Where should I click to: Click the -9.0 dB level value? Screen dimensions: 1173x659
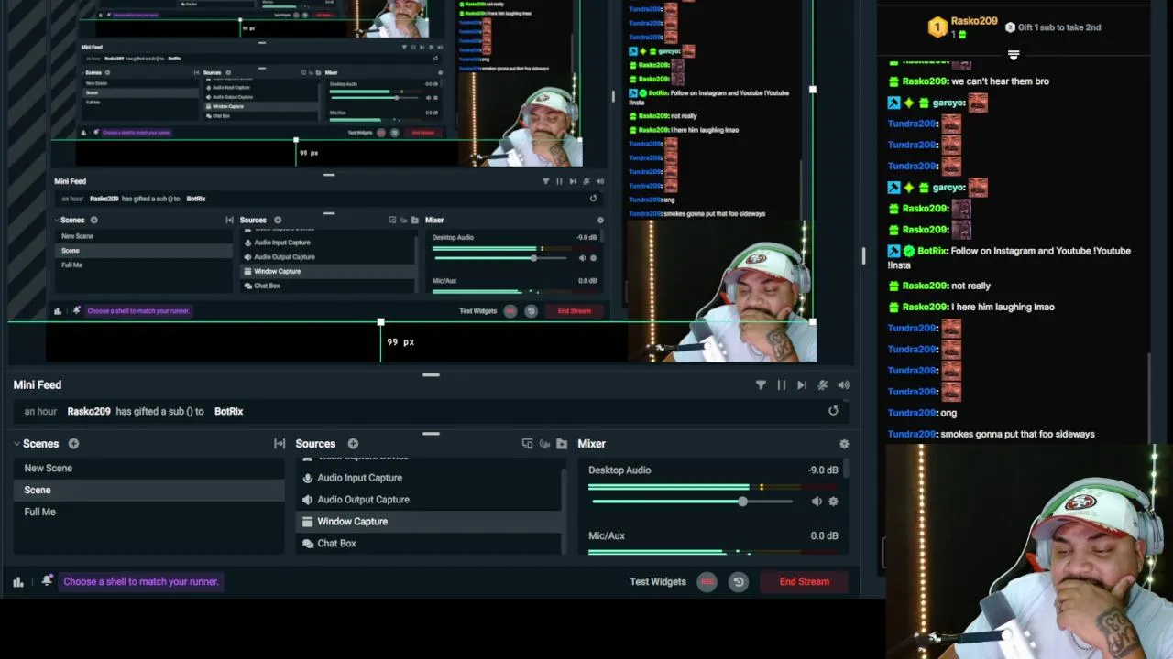click(x=823, y=470)
